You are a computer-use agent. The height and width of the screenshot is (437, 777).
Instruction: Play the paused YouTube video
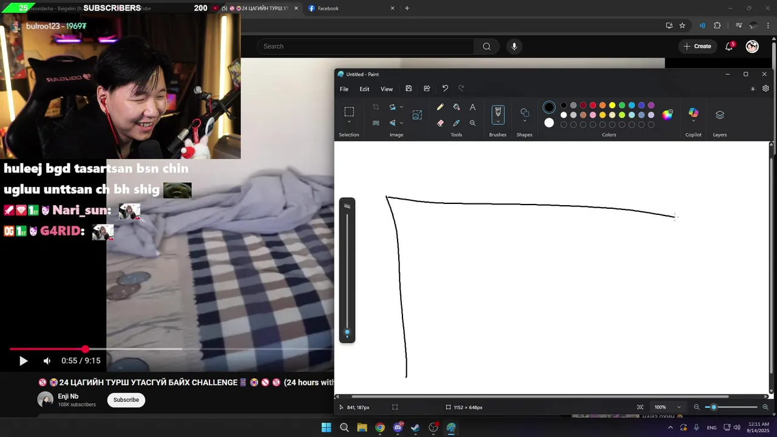[x=23, y=361]
